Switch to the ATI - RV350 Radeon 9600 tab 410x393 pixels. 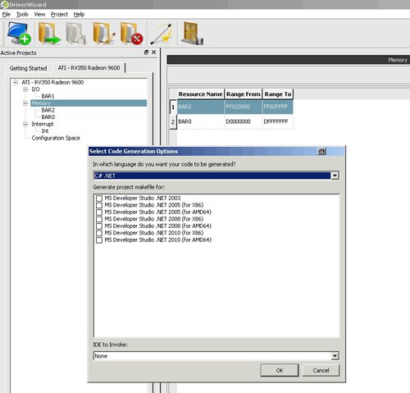[x=89, y=67]
